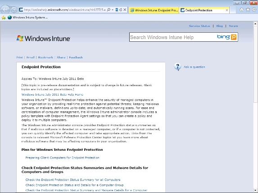Click the Feedback link
Image resolution: width=258 pixels, height=193 pixels.
tap(76, 57)
